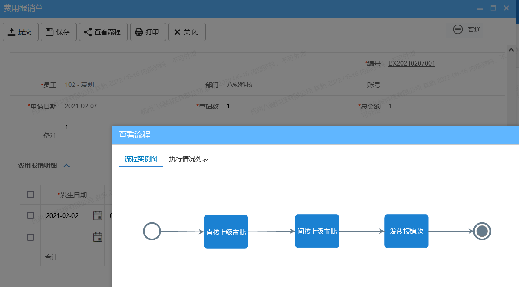Stay on the 流程实例图 tab

140,159
